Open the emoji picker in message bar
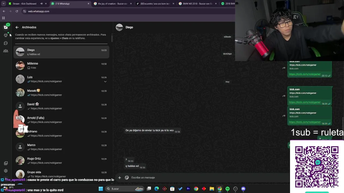The image size is (344, 193). coord(127,177)
